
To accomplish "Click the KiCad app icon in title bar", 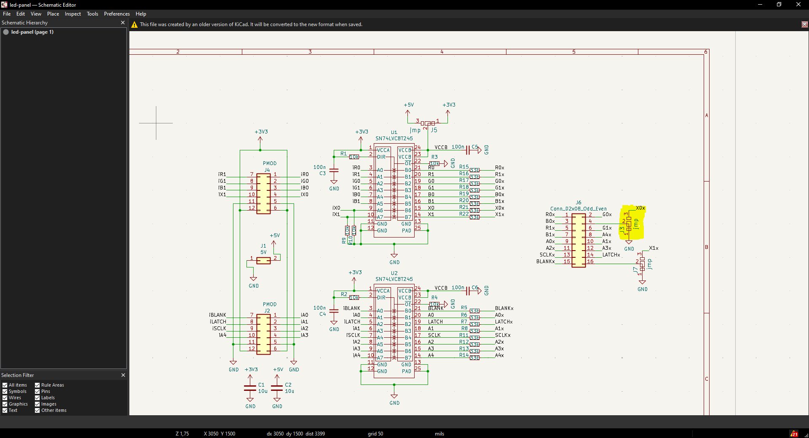I will pos(4,5).
